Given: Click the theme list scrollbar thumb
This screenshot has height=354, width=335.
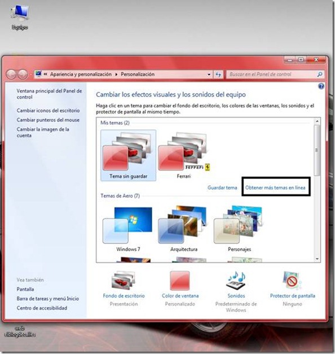Looking at the screenshot, I should tap(317, 150).
